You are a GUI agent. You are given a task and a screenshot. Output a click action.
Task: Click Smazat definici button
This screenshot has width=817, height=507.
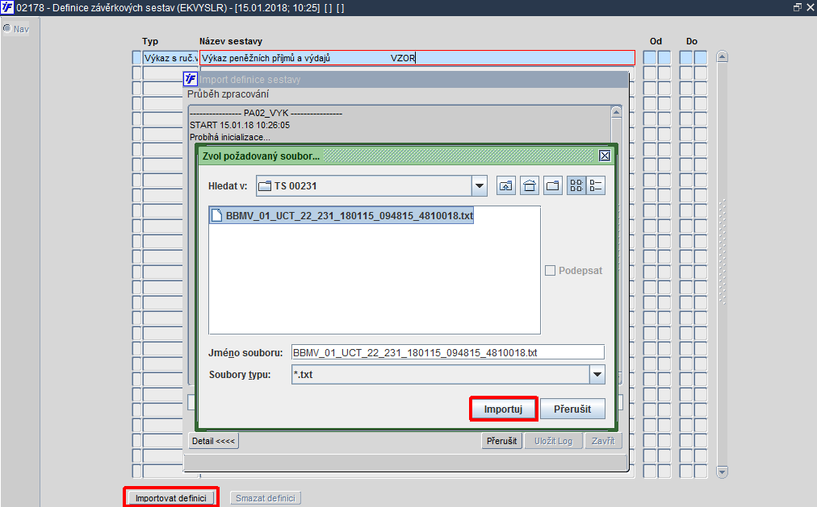(266, 498)
